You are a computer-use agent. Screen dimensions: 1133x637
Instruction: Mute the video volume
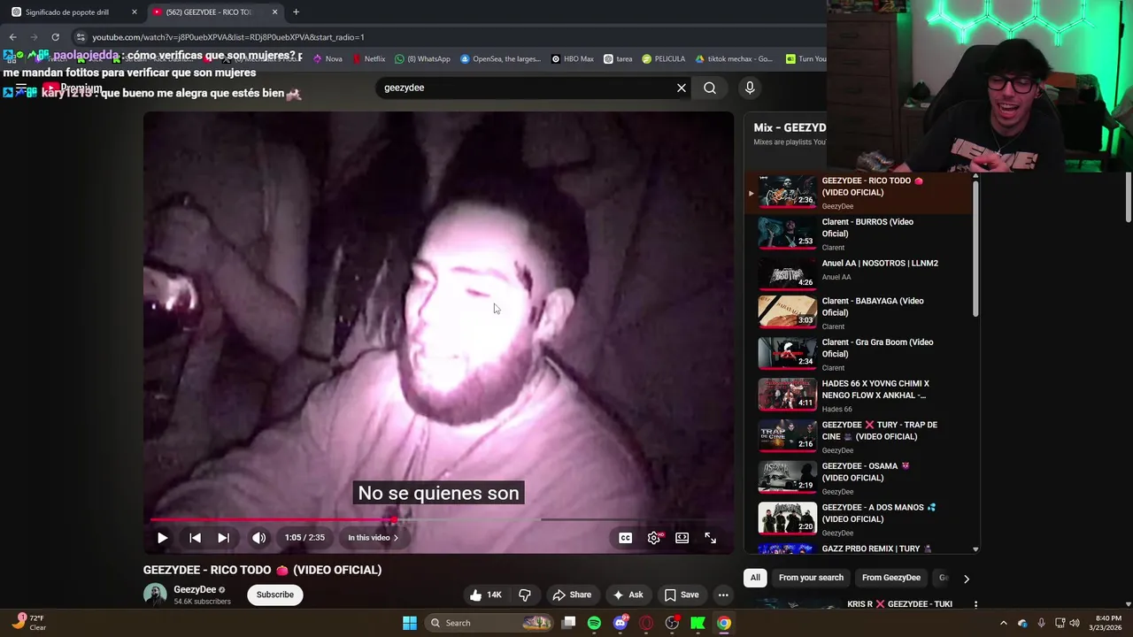tap(258, 538)
